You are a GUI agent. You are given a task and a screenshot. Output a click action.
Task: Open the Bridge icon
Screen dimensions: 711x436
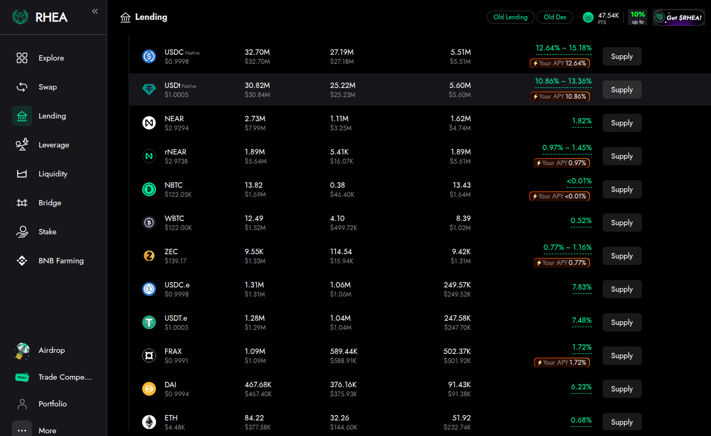[x=22, y=203]
